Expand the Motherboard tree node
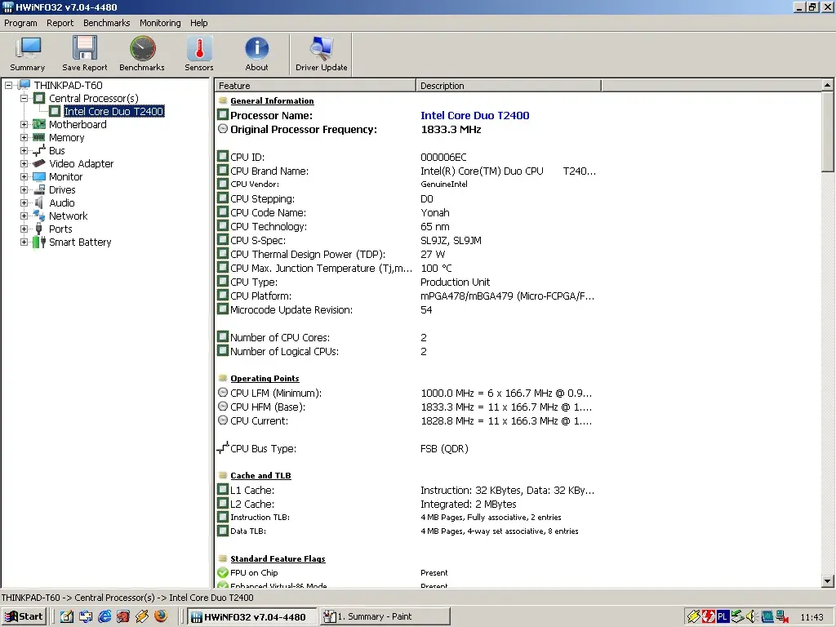 coord(24,124)
